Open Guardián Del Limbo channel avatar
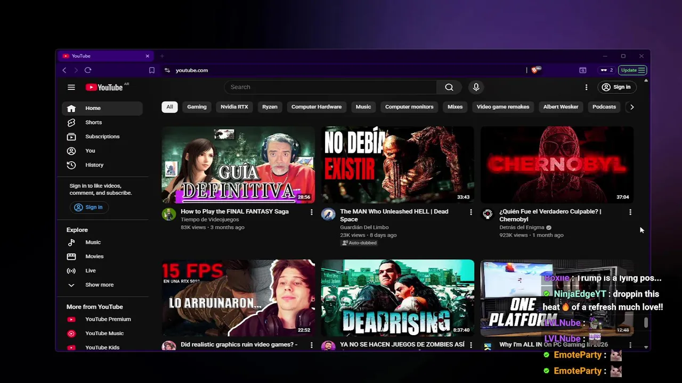The width and height of the screenshot is (682, 383). coord(328,214)
